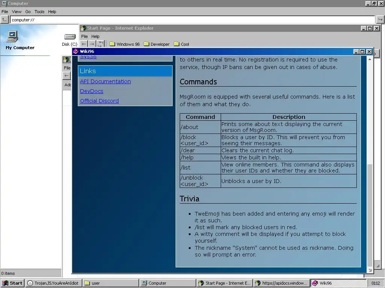The image size is (385, 288).
Task: Open the Cool bookmark folder
Action: pyautogui.click(x=182, y=44)
